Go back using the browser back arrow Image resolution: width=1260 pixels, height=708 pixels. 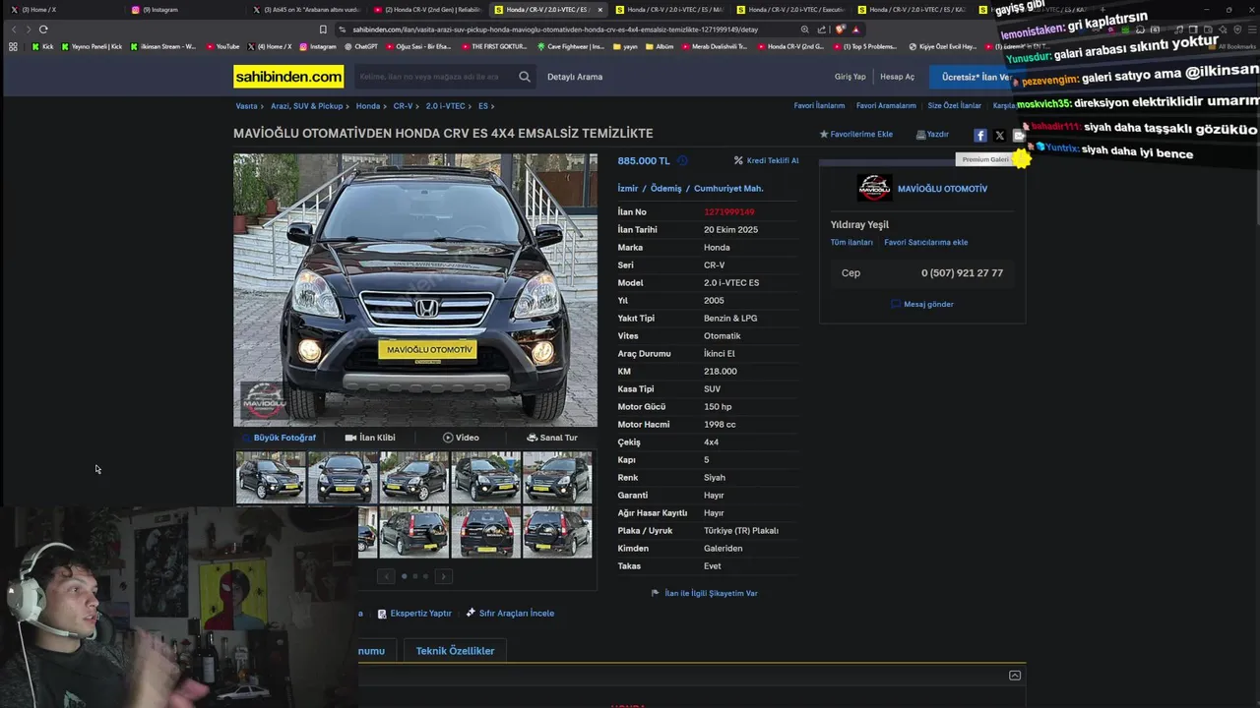coord(13,29)
